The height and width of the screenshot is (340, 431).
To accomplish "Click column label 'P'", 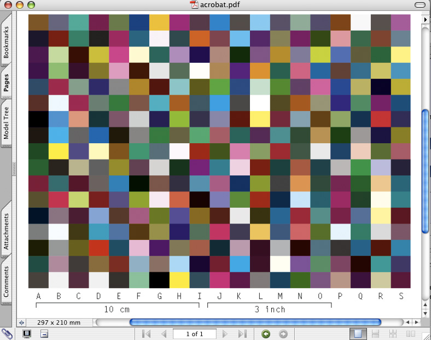I will click(340, 296).
